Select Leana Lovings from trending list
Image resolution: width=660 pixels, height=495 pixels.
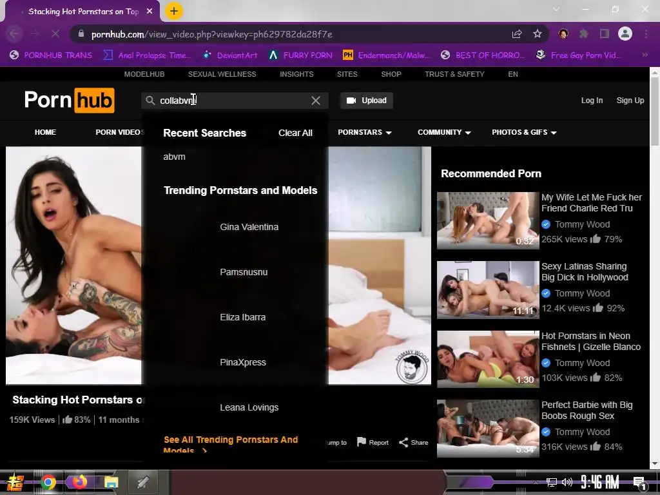[x=249, y=407]
